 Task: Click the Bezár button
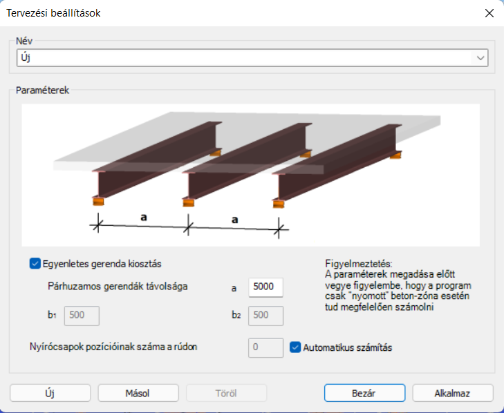tap(364, 393)
